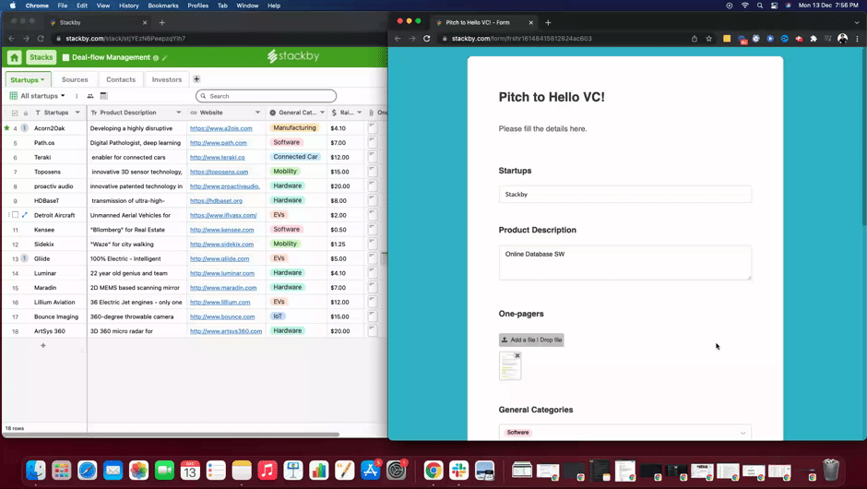Expand the General Categories select in the form
Image resolution: width=867 pixels, height=489 pixels.
[x=743, y=433]
